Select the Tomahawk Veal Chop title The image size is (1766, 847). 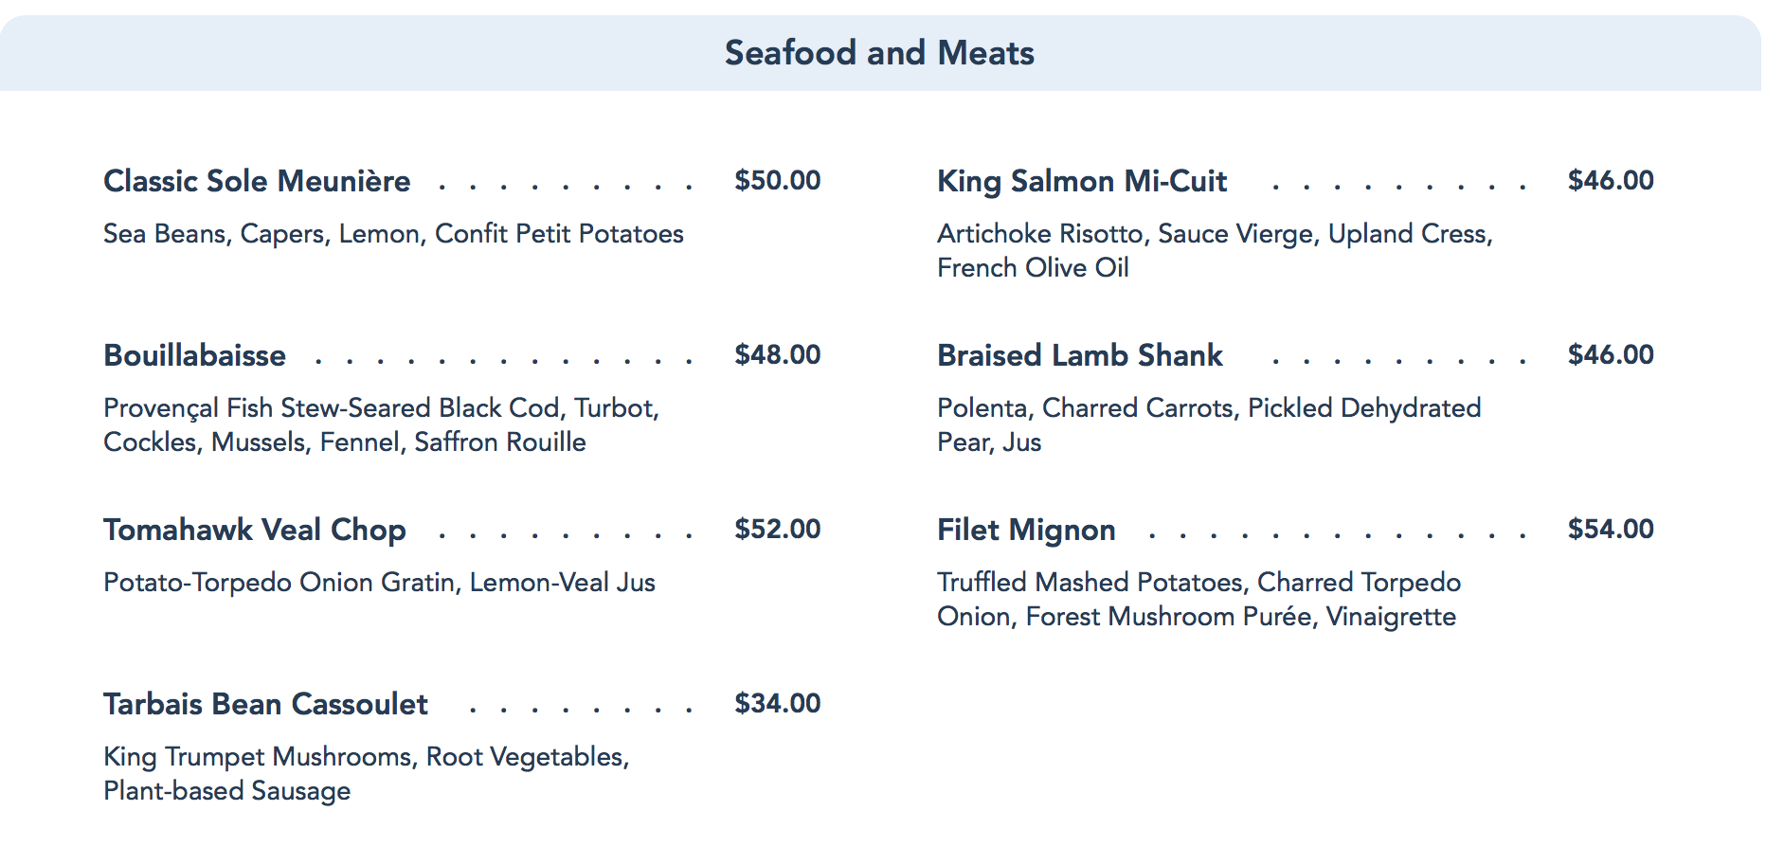(x=255, y=530)
